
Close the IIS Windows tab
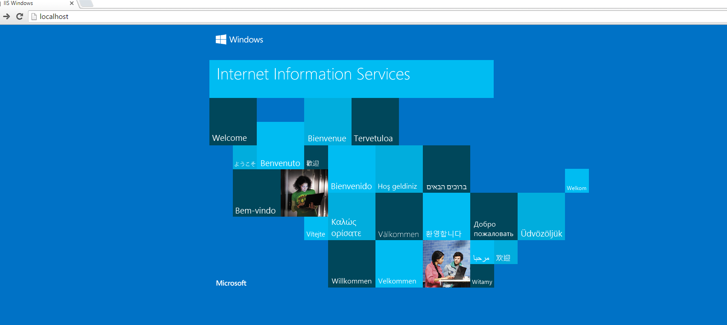[x=72, y=3]
